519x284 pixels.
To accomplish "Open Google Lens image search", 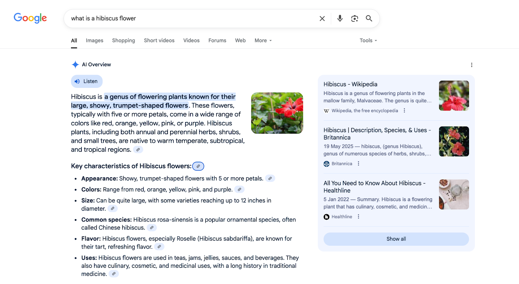I will [x=355, y=18].
